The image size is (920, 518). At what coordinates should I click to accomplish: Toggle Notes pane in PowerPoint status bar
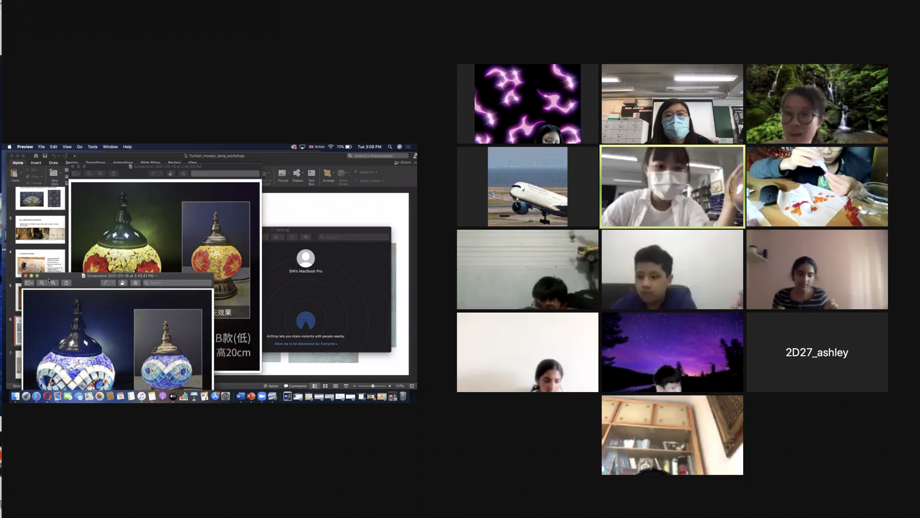tap(271, 386)
